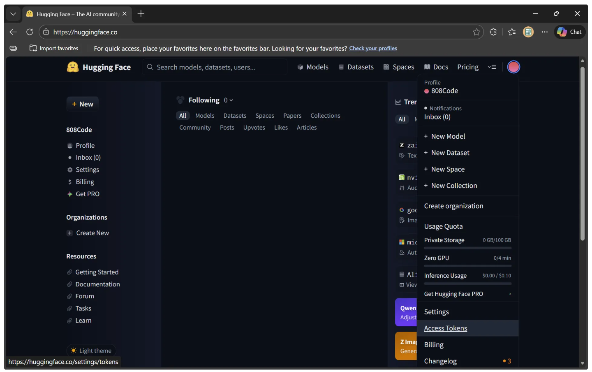
Task: Click the Hugging Face logo emoji
Action: coord(73,67)
